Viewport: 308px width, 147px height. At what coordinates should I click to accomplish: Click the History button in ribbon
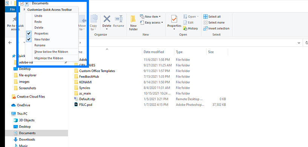[x=190, y=29]
